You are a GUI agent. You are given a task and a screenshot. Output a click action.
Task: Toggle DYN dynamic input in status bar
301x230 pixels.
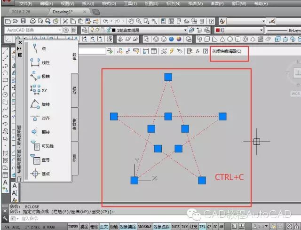[x=184, y=227]
